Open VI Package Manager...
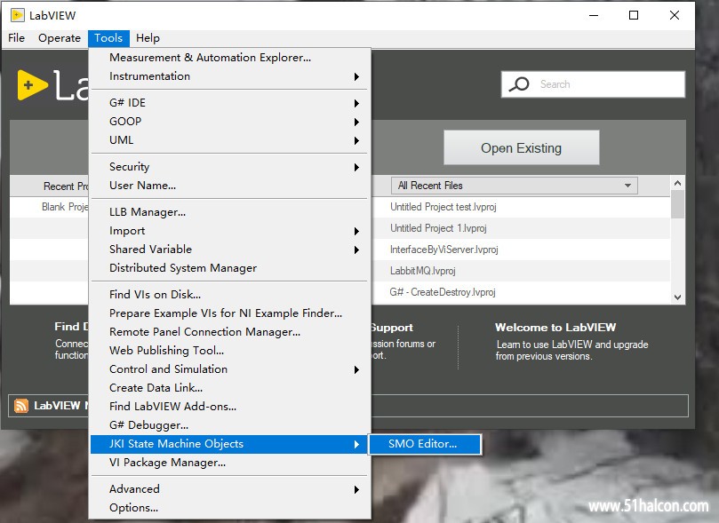The image size is (719, 523). pyautogui.click(x=229, y=463)
